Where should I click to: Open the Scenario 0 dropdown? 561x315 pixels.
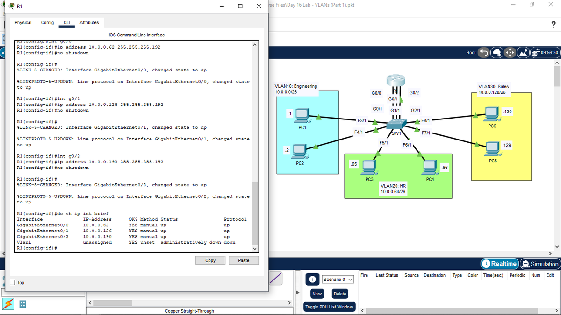[x=338, y=279]
